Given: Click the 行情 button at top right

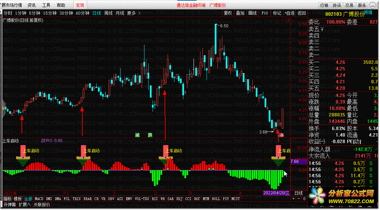Looking at the screenshot, I should click(324, 5).
